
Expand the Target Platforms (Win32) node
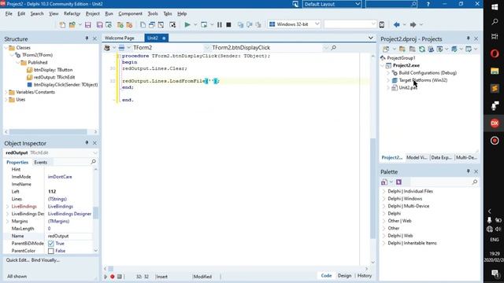(388, 80)
